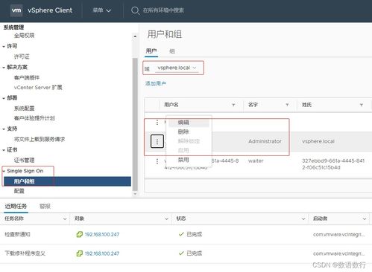Open the three-dot menu for waiter row
The height and width of the screenshot is (272, 372).
coord(157,161)
